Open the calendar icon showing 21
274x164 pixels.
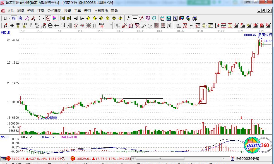pos(162,19)
